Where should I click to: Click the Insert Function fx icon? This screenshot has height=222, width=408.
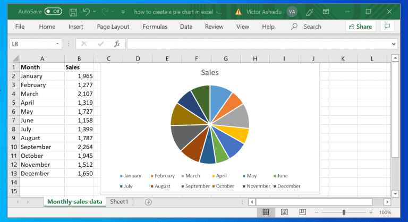117,44
